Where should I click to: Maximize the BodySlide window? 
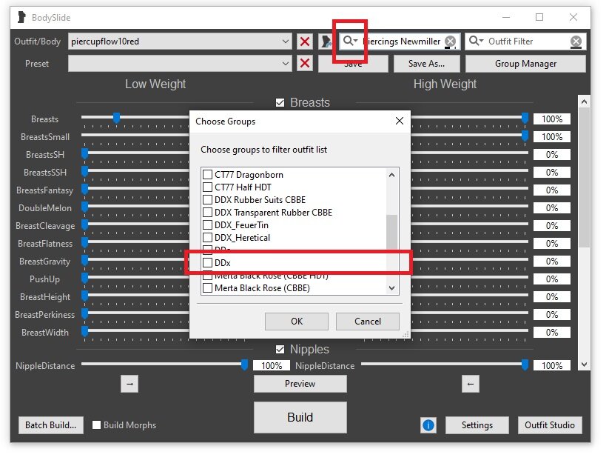(x=539, y=17)
